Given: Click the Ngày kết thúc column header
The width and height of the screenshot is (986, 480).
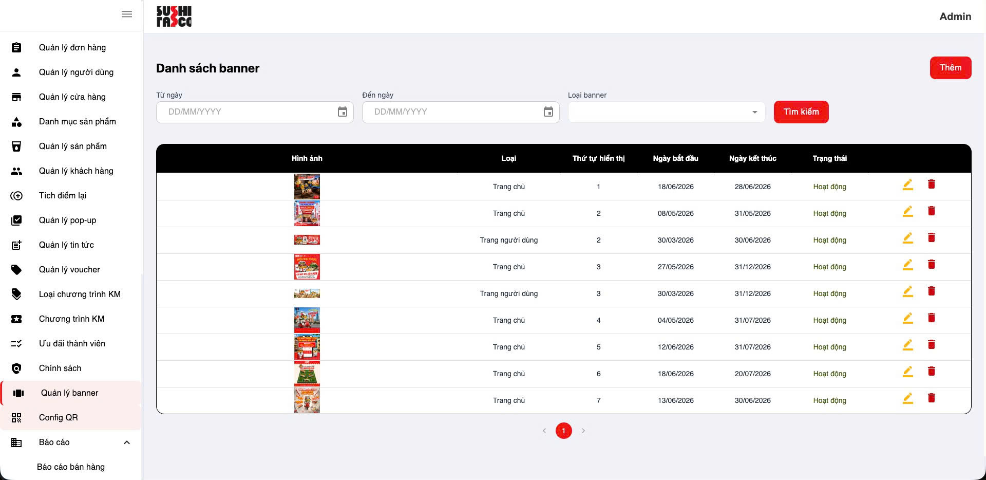Looking at the screenshot, I should point(753,158).
